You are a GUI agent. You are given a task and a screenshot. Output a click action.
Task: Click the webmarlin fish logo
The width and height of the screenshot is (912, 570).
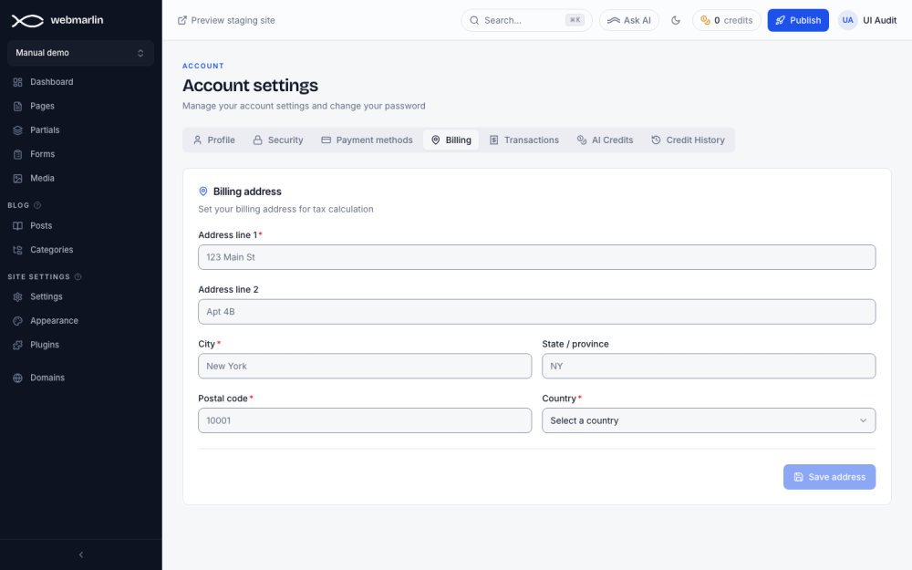tap(27, 21)
